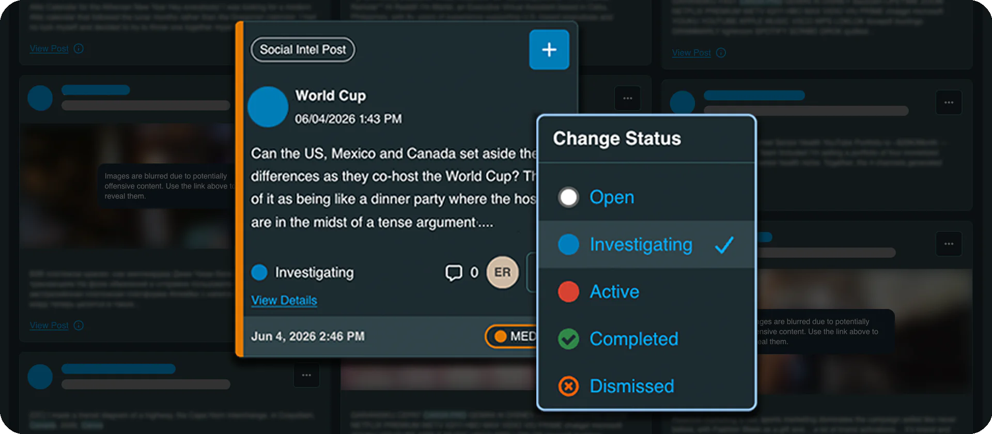The width and height of the screenshot is (992, 434).
Task: Click the avatar on middle-left background card
Action: tap(40, 98)
